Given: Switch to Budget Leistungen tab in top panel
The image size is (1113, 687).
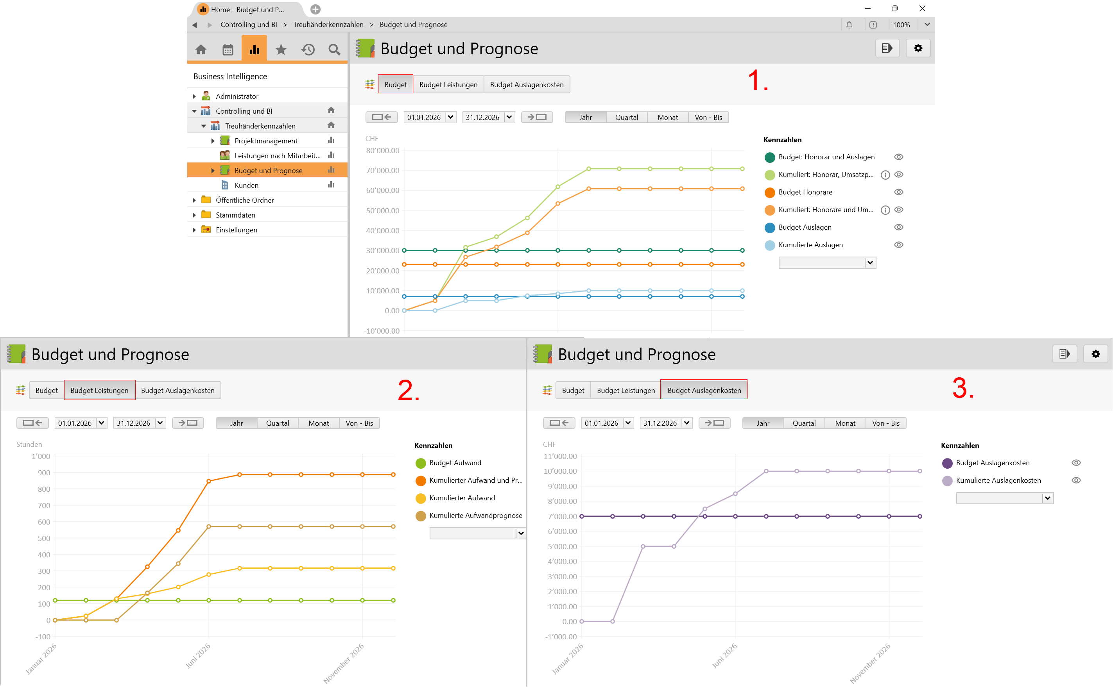Looking at the screenshot, I should click(x=448, y=84).
